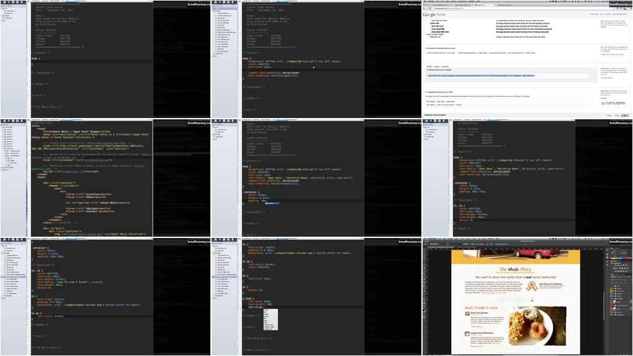Click index.html in the Course Files tree
Image resolution: width=633 pixels, height=356 pixels.
click(14, 163)
